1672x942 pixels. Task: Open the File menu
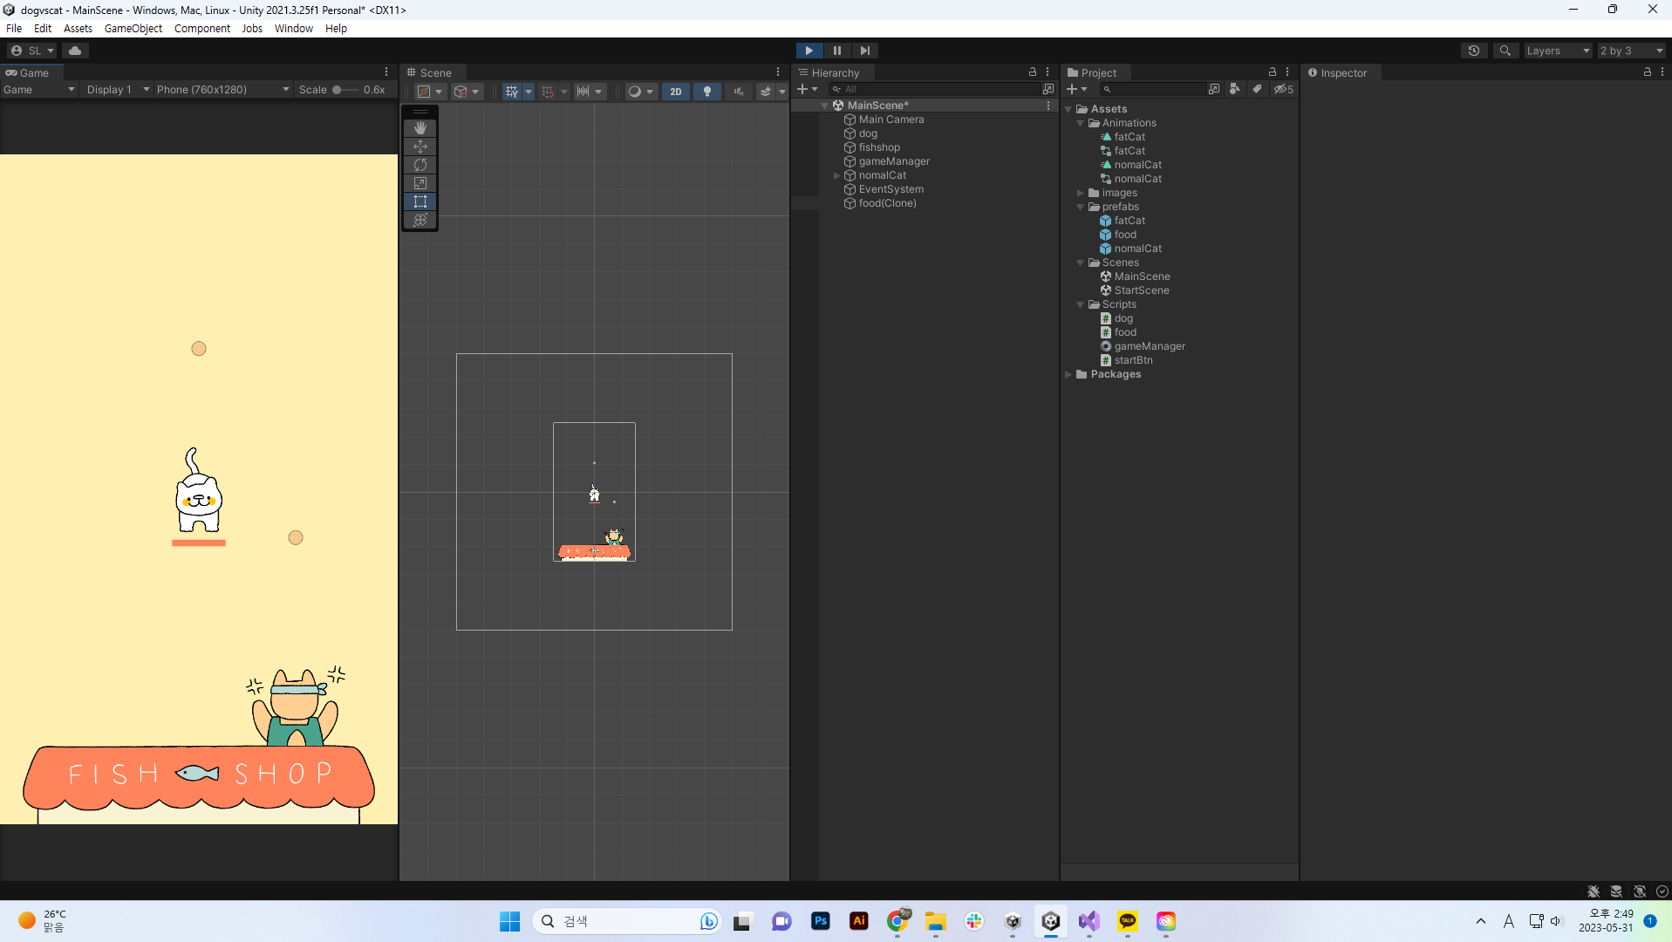pyautogui.click(x=14, y=29)
